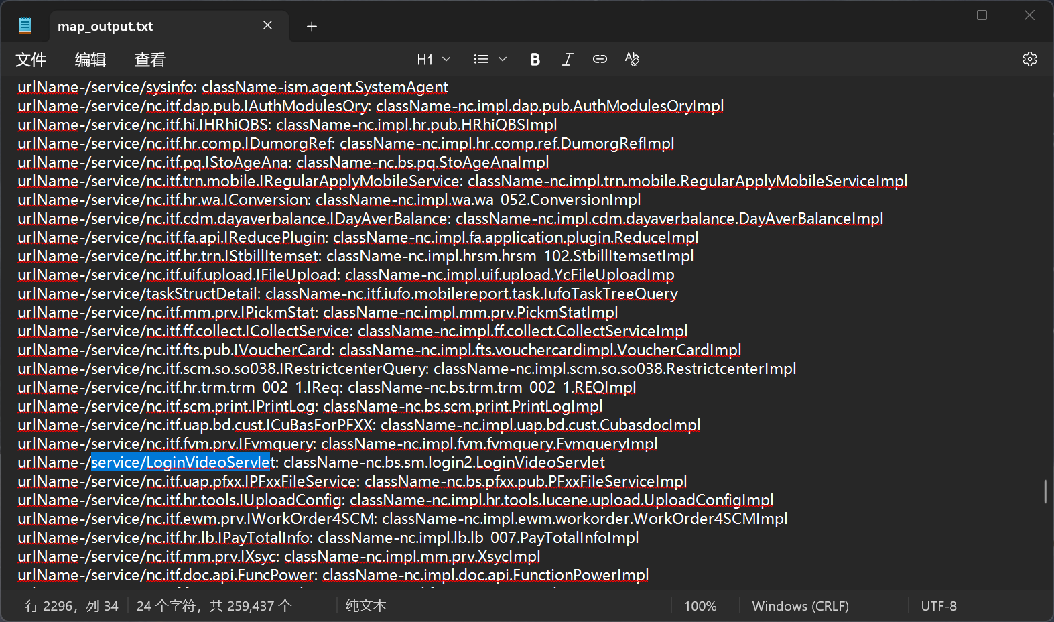Click className-nc.bs.sm.login2.LoginVideoServlet text

click(x=444, y=462)
